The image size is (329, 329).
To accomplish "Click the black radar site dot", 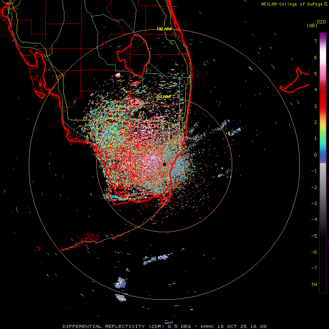I will [x=164, y=164].
